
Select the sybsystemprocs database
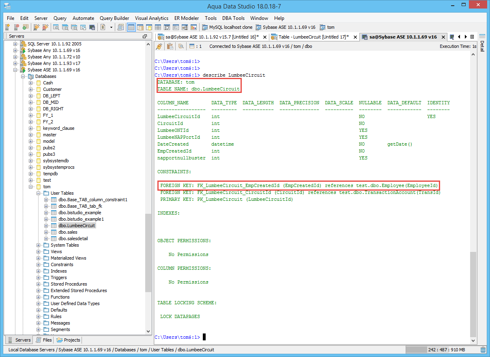(59, 167)
